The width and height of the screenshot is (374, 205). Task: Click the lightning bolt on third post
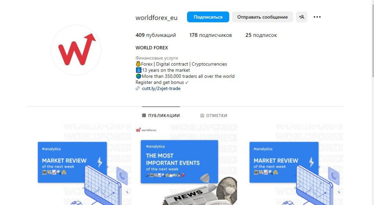click(311, 162)
